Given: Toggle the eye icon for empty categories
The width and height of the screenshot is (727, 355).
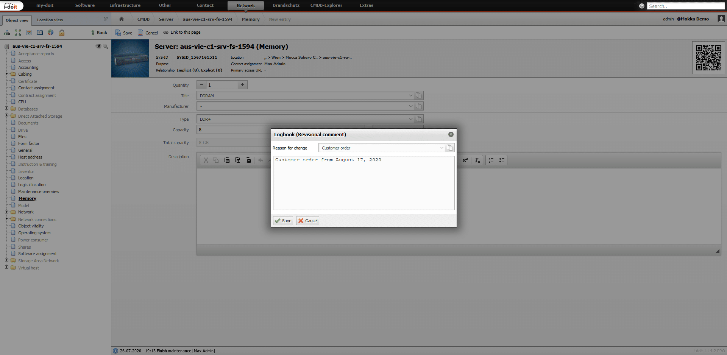Looking at the screenshot, I should (x=98, y=46).
